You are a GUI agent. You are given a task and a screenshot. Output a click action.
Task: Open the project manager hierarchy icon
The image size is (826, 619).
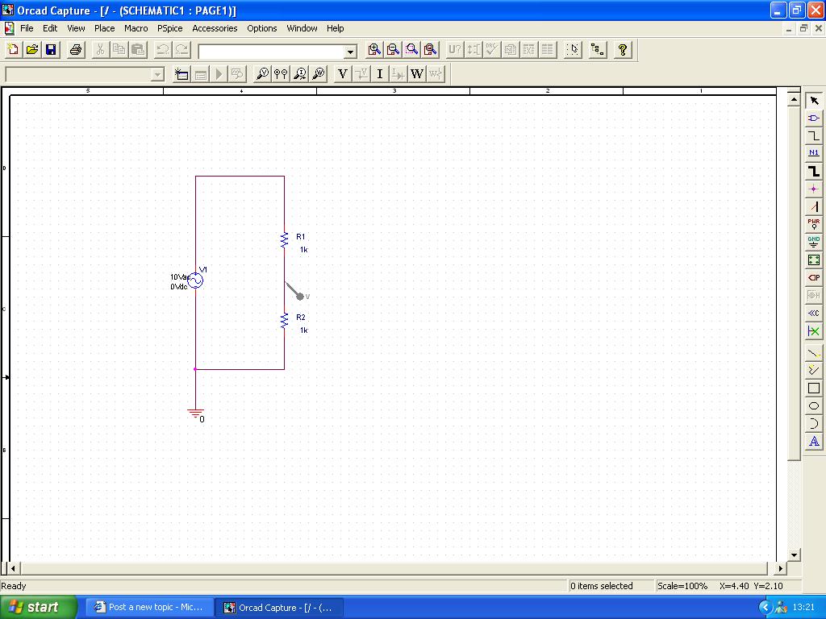click(598, 50)
